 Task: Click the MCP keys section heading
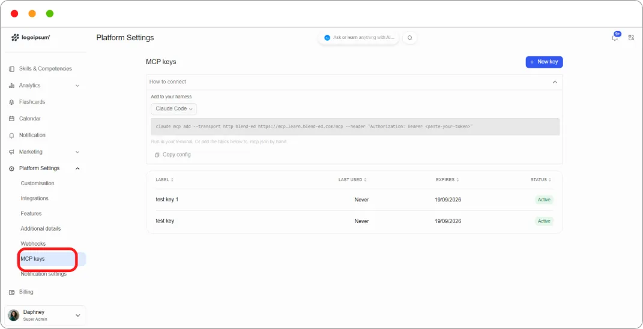tap(161, 62)
